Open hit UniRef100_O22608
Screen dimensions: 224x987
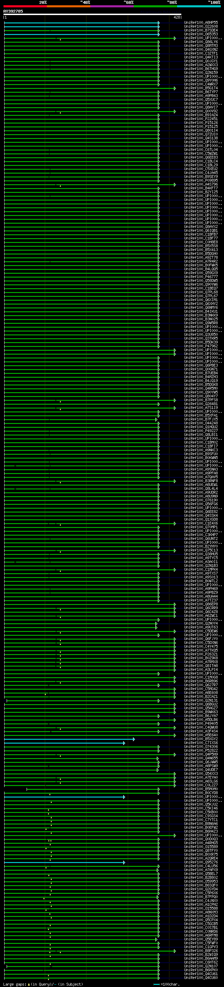coord(201,27)
